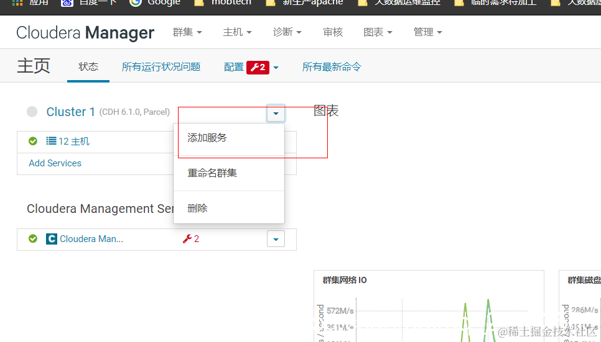
Task: Open the 群集 menu
Action: coord(187,32)
